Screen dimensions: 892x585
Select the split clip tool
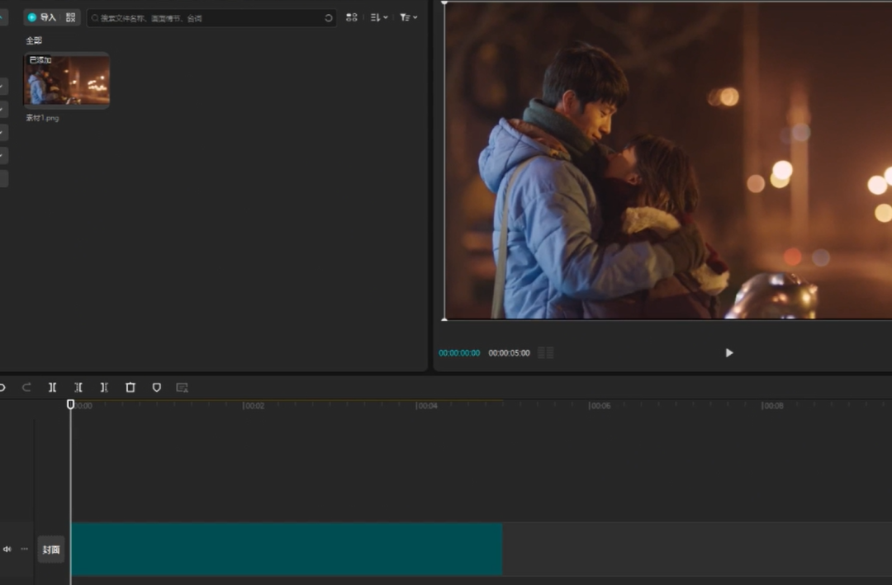(52, 388)
